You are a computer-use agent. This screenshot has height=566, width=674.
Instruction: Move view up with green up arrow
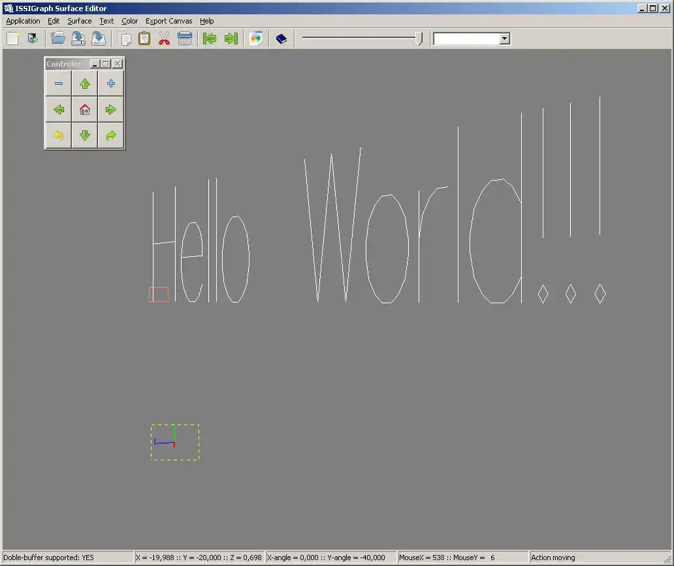tap(85, 83)
